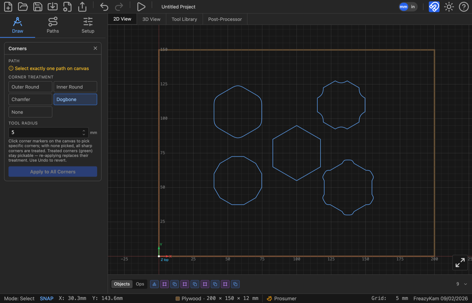Set corner treatment to None
This screenshot has height=303, width=472.
(x=30, y=112)
